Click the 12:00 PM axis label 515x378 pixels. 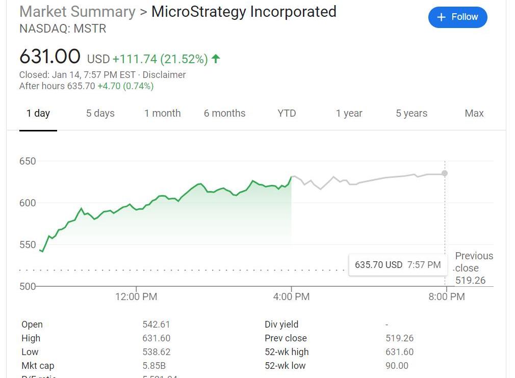136,296
